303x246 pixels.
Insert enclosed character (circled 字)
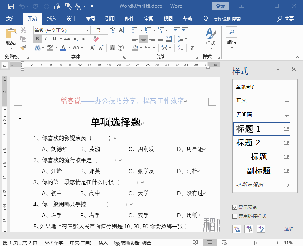coord(121,48)
